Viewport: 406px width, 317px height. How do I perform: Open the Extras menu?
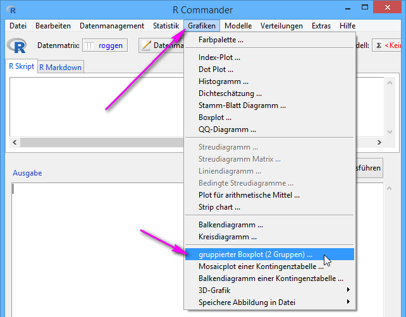tap(321, 26)
